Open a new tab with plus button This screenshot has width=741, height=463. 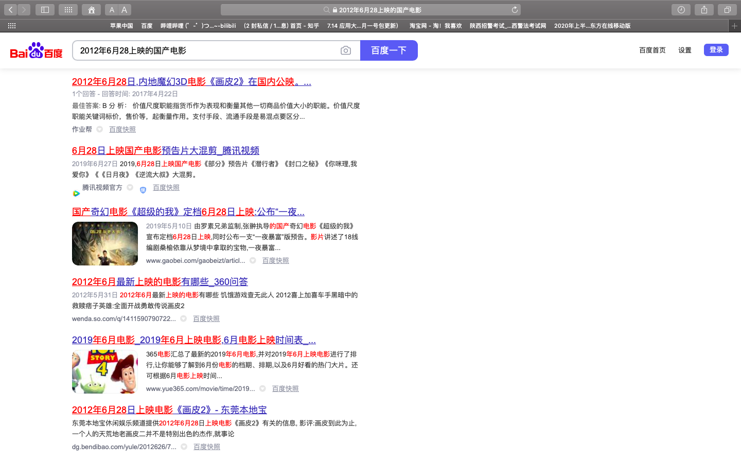734,26
